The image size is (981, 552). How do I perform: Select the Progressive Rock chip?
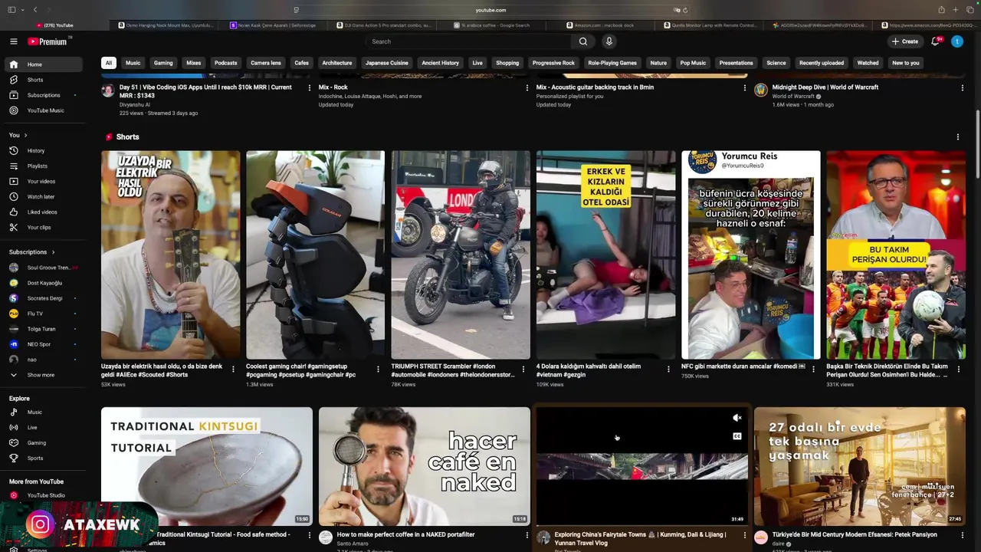click(x=553, y=63)
